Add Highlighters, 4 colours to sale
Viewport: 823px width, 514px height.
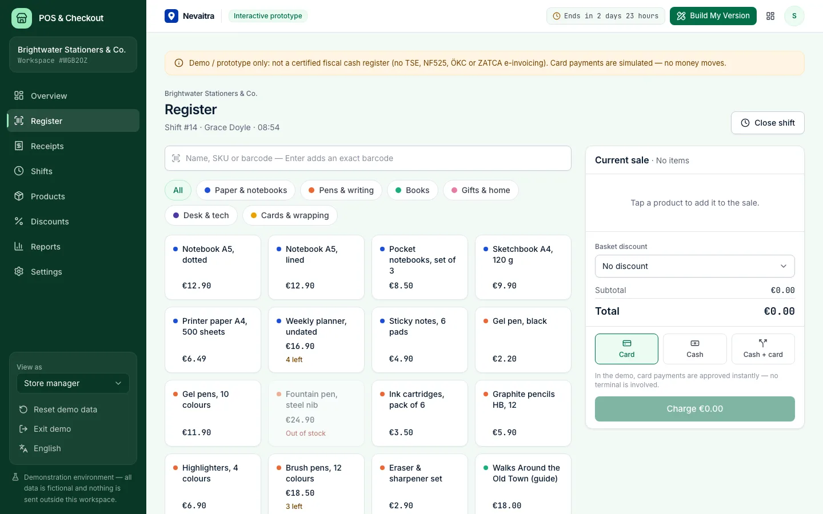tap(213, 484)
